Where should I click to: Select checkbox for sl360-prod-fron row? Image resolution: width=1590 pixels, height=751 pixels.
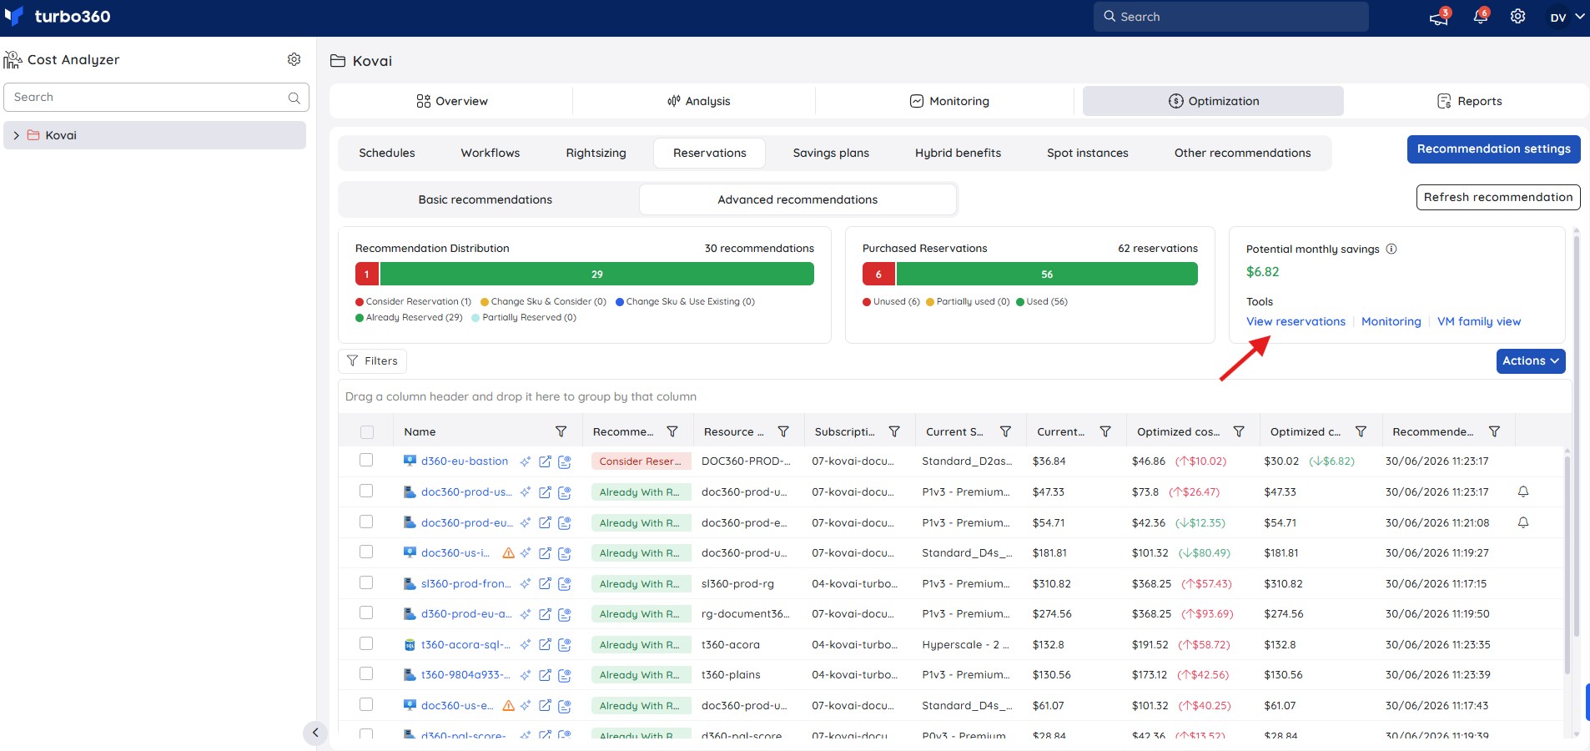coord(366,582)
